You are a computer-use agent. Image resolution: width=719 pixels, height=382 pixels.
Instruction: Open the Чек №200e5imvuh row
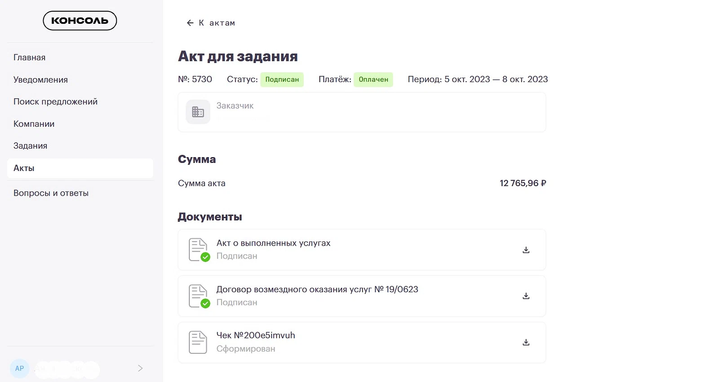362,342
